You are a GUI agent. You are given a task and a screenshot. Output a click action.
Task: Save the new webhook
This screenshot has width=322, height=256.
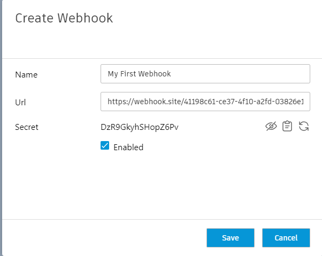point(230,238)
